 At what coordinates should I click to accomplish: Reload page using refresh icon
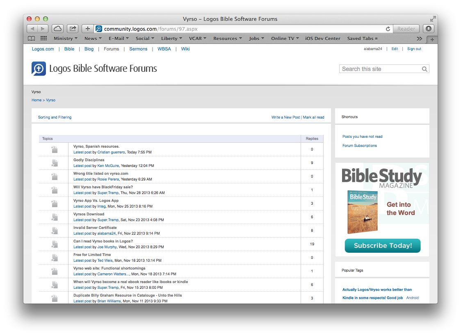[x=388, y=29]
